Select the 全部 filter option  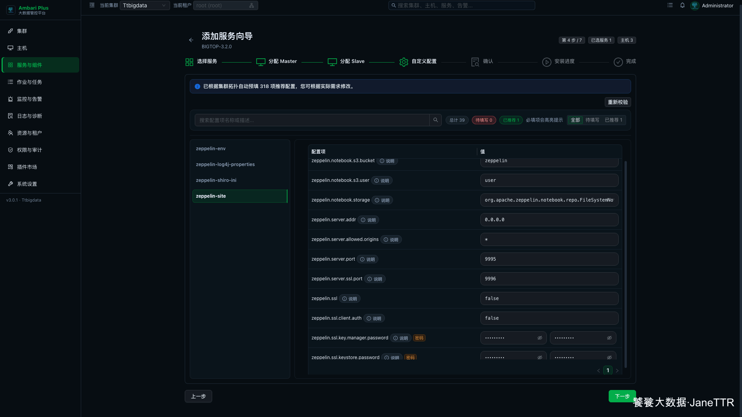pyautogui.click(x=575, y=120)
